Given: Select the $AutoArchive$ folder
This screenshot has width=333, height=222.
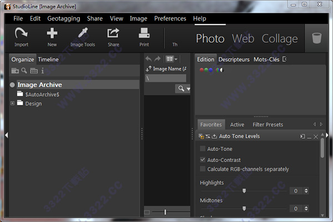Looking at the screenshot, I should coord(42,94).
